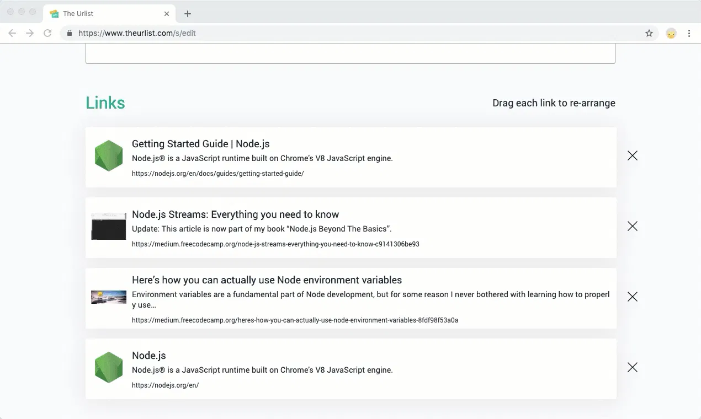This screenshot has width=701, height=419.
Task: Click the address bar URL
Action: click(x=137, y=33)
